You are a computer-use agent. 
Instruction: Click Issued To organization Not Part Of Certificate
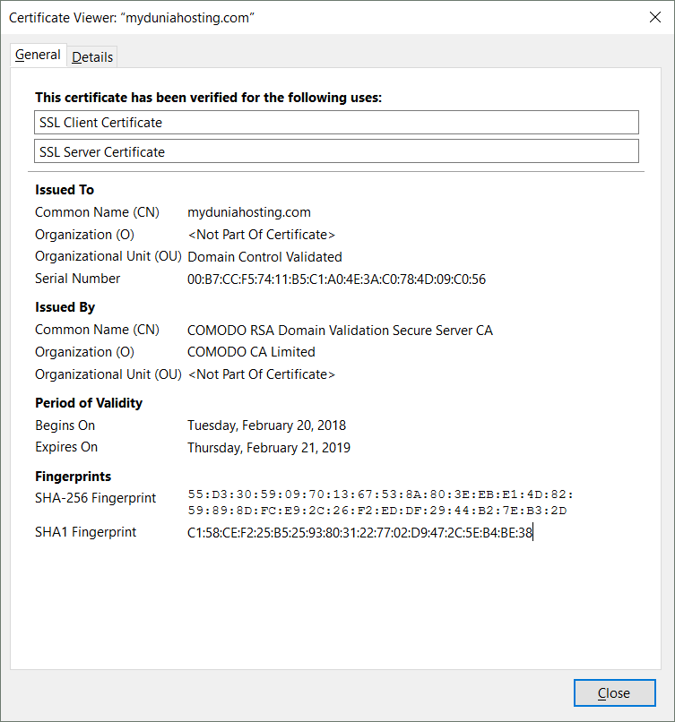click(x=261, y=235)
